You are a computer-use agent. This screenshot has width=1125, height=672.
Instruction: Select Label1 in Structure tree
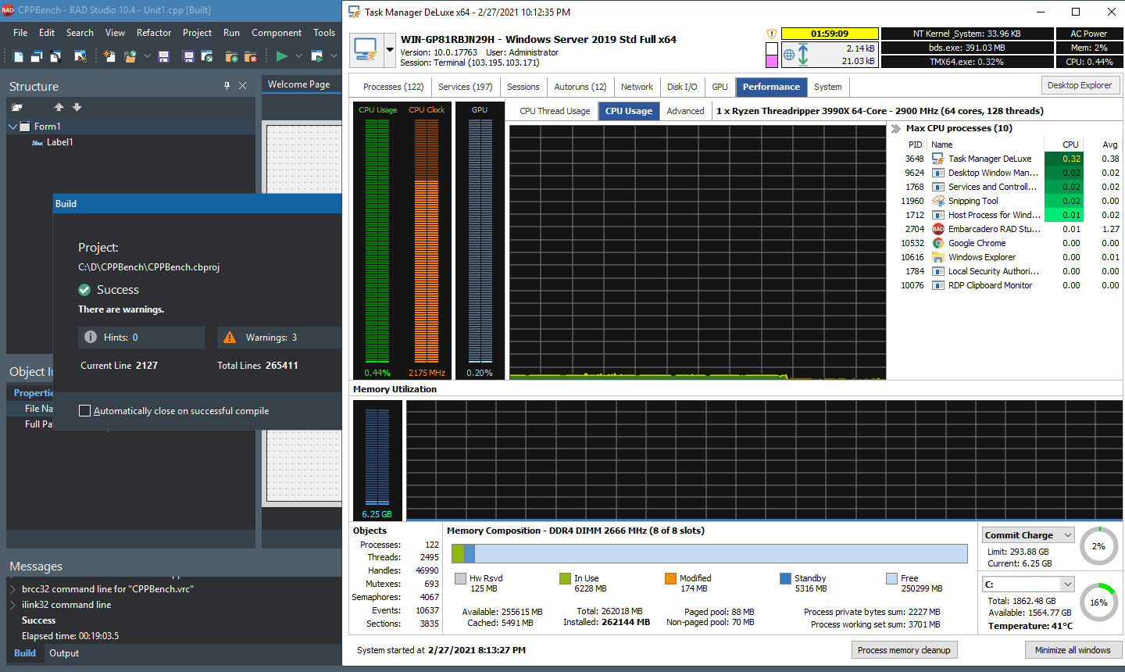(59, 142)
